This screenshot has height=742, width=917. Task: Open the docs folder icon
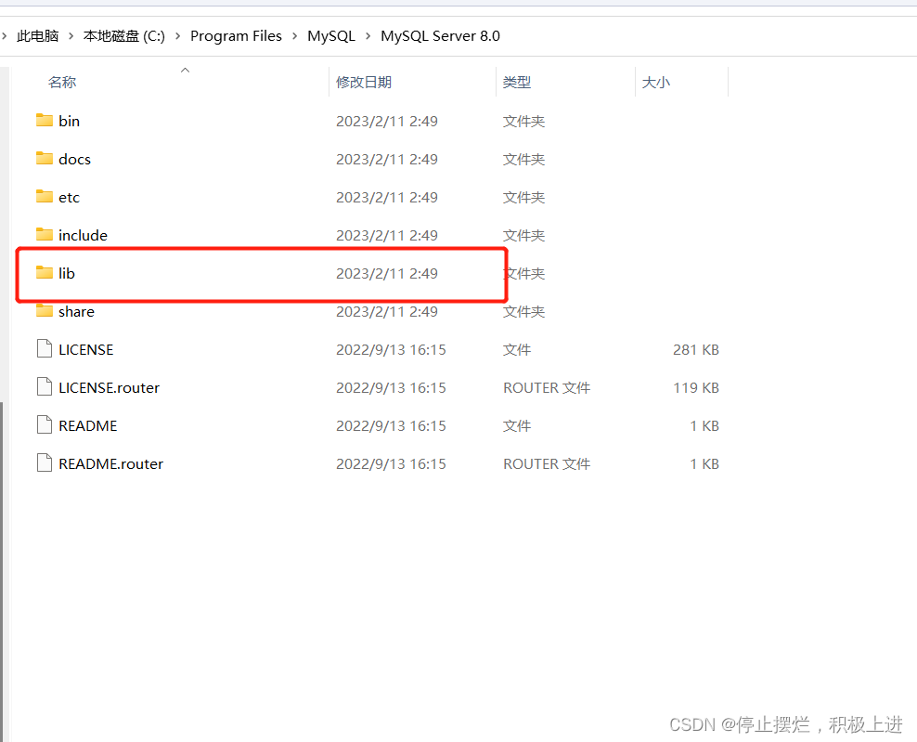point(45,159)
